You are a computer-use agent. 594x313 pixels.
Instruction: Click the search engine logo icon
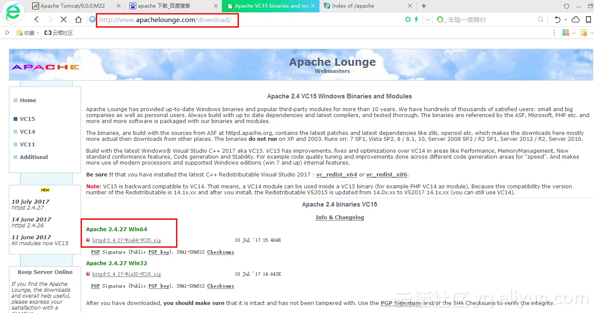click(440, 20)
